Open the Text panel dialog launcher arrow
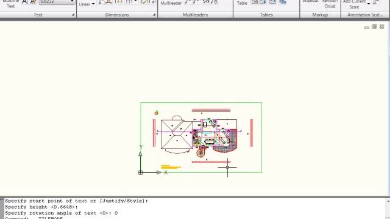390x219 pixels. pos(73,15)
